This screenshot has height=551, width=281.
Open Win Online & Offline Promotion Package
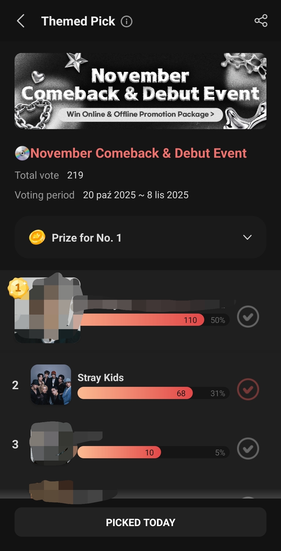pyautogui.click(x=140, y=114)
